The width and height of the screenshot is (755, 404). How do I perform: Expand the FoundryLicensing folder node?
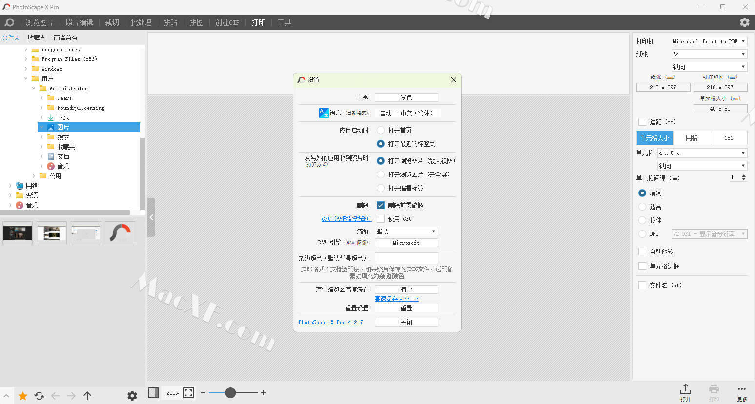(x=41, y=108)
